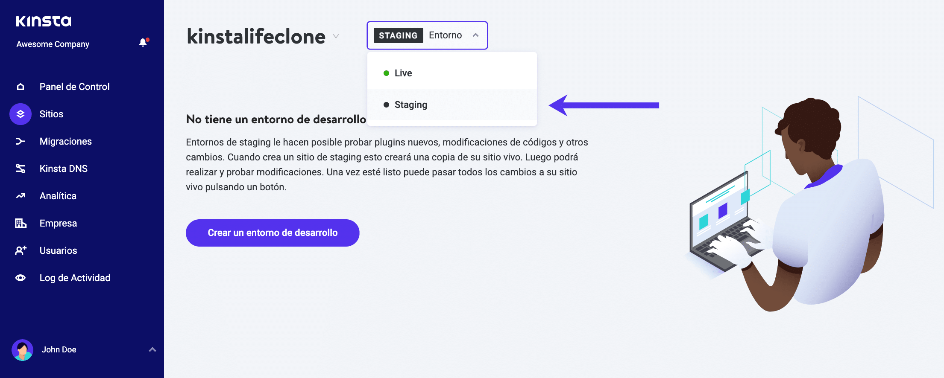The height and width of the screenshot is (378, 944).
Task: Open the kinstalifeclone site switcher chevron
Action: [336, 36]
